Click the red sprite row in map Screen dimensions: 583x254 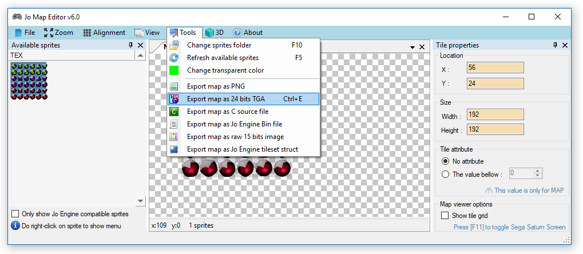click(236, 168)
